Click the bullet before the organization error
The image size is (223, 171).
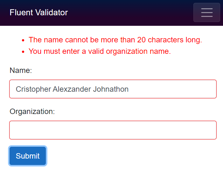point(23,52)
